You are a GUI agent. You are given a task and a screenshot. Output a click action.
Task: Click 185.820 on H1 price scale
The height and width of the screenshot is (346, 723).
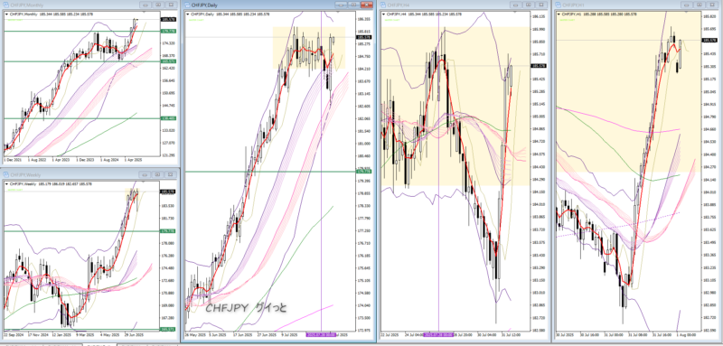[x=709, y=16]
